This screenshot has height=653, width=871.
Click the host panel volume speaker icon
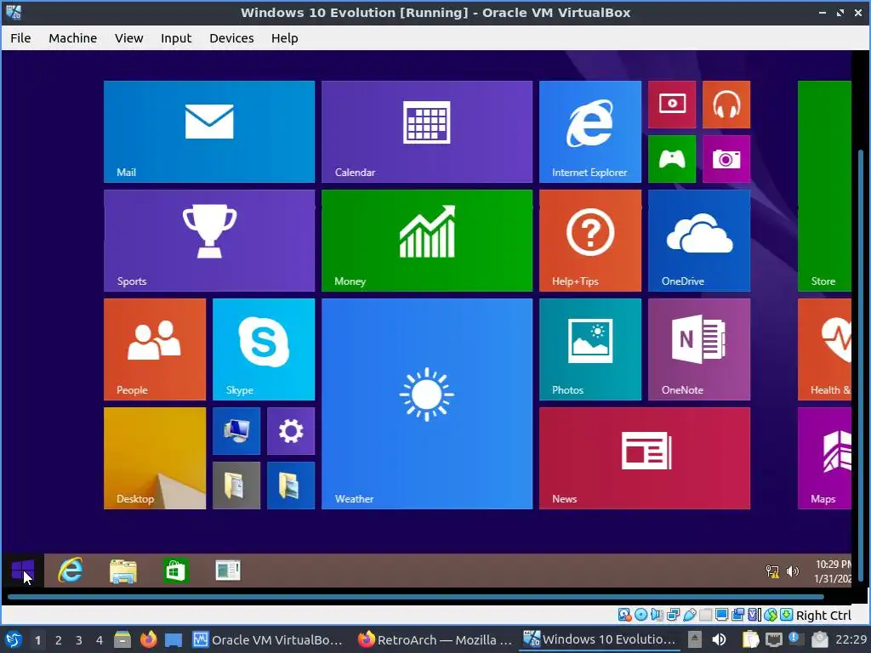point(719,639)
